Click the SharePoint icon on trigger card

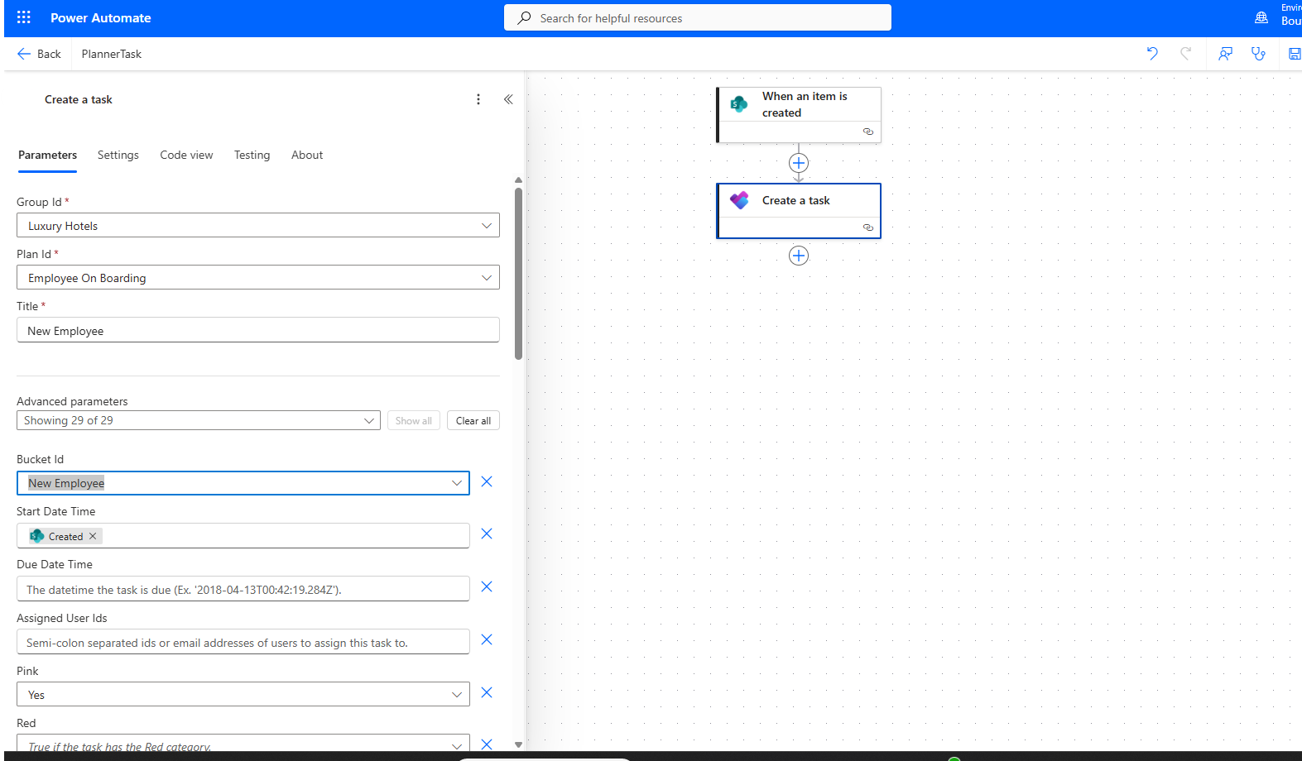[x=739, y=104]
